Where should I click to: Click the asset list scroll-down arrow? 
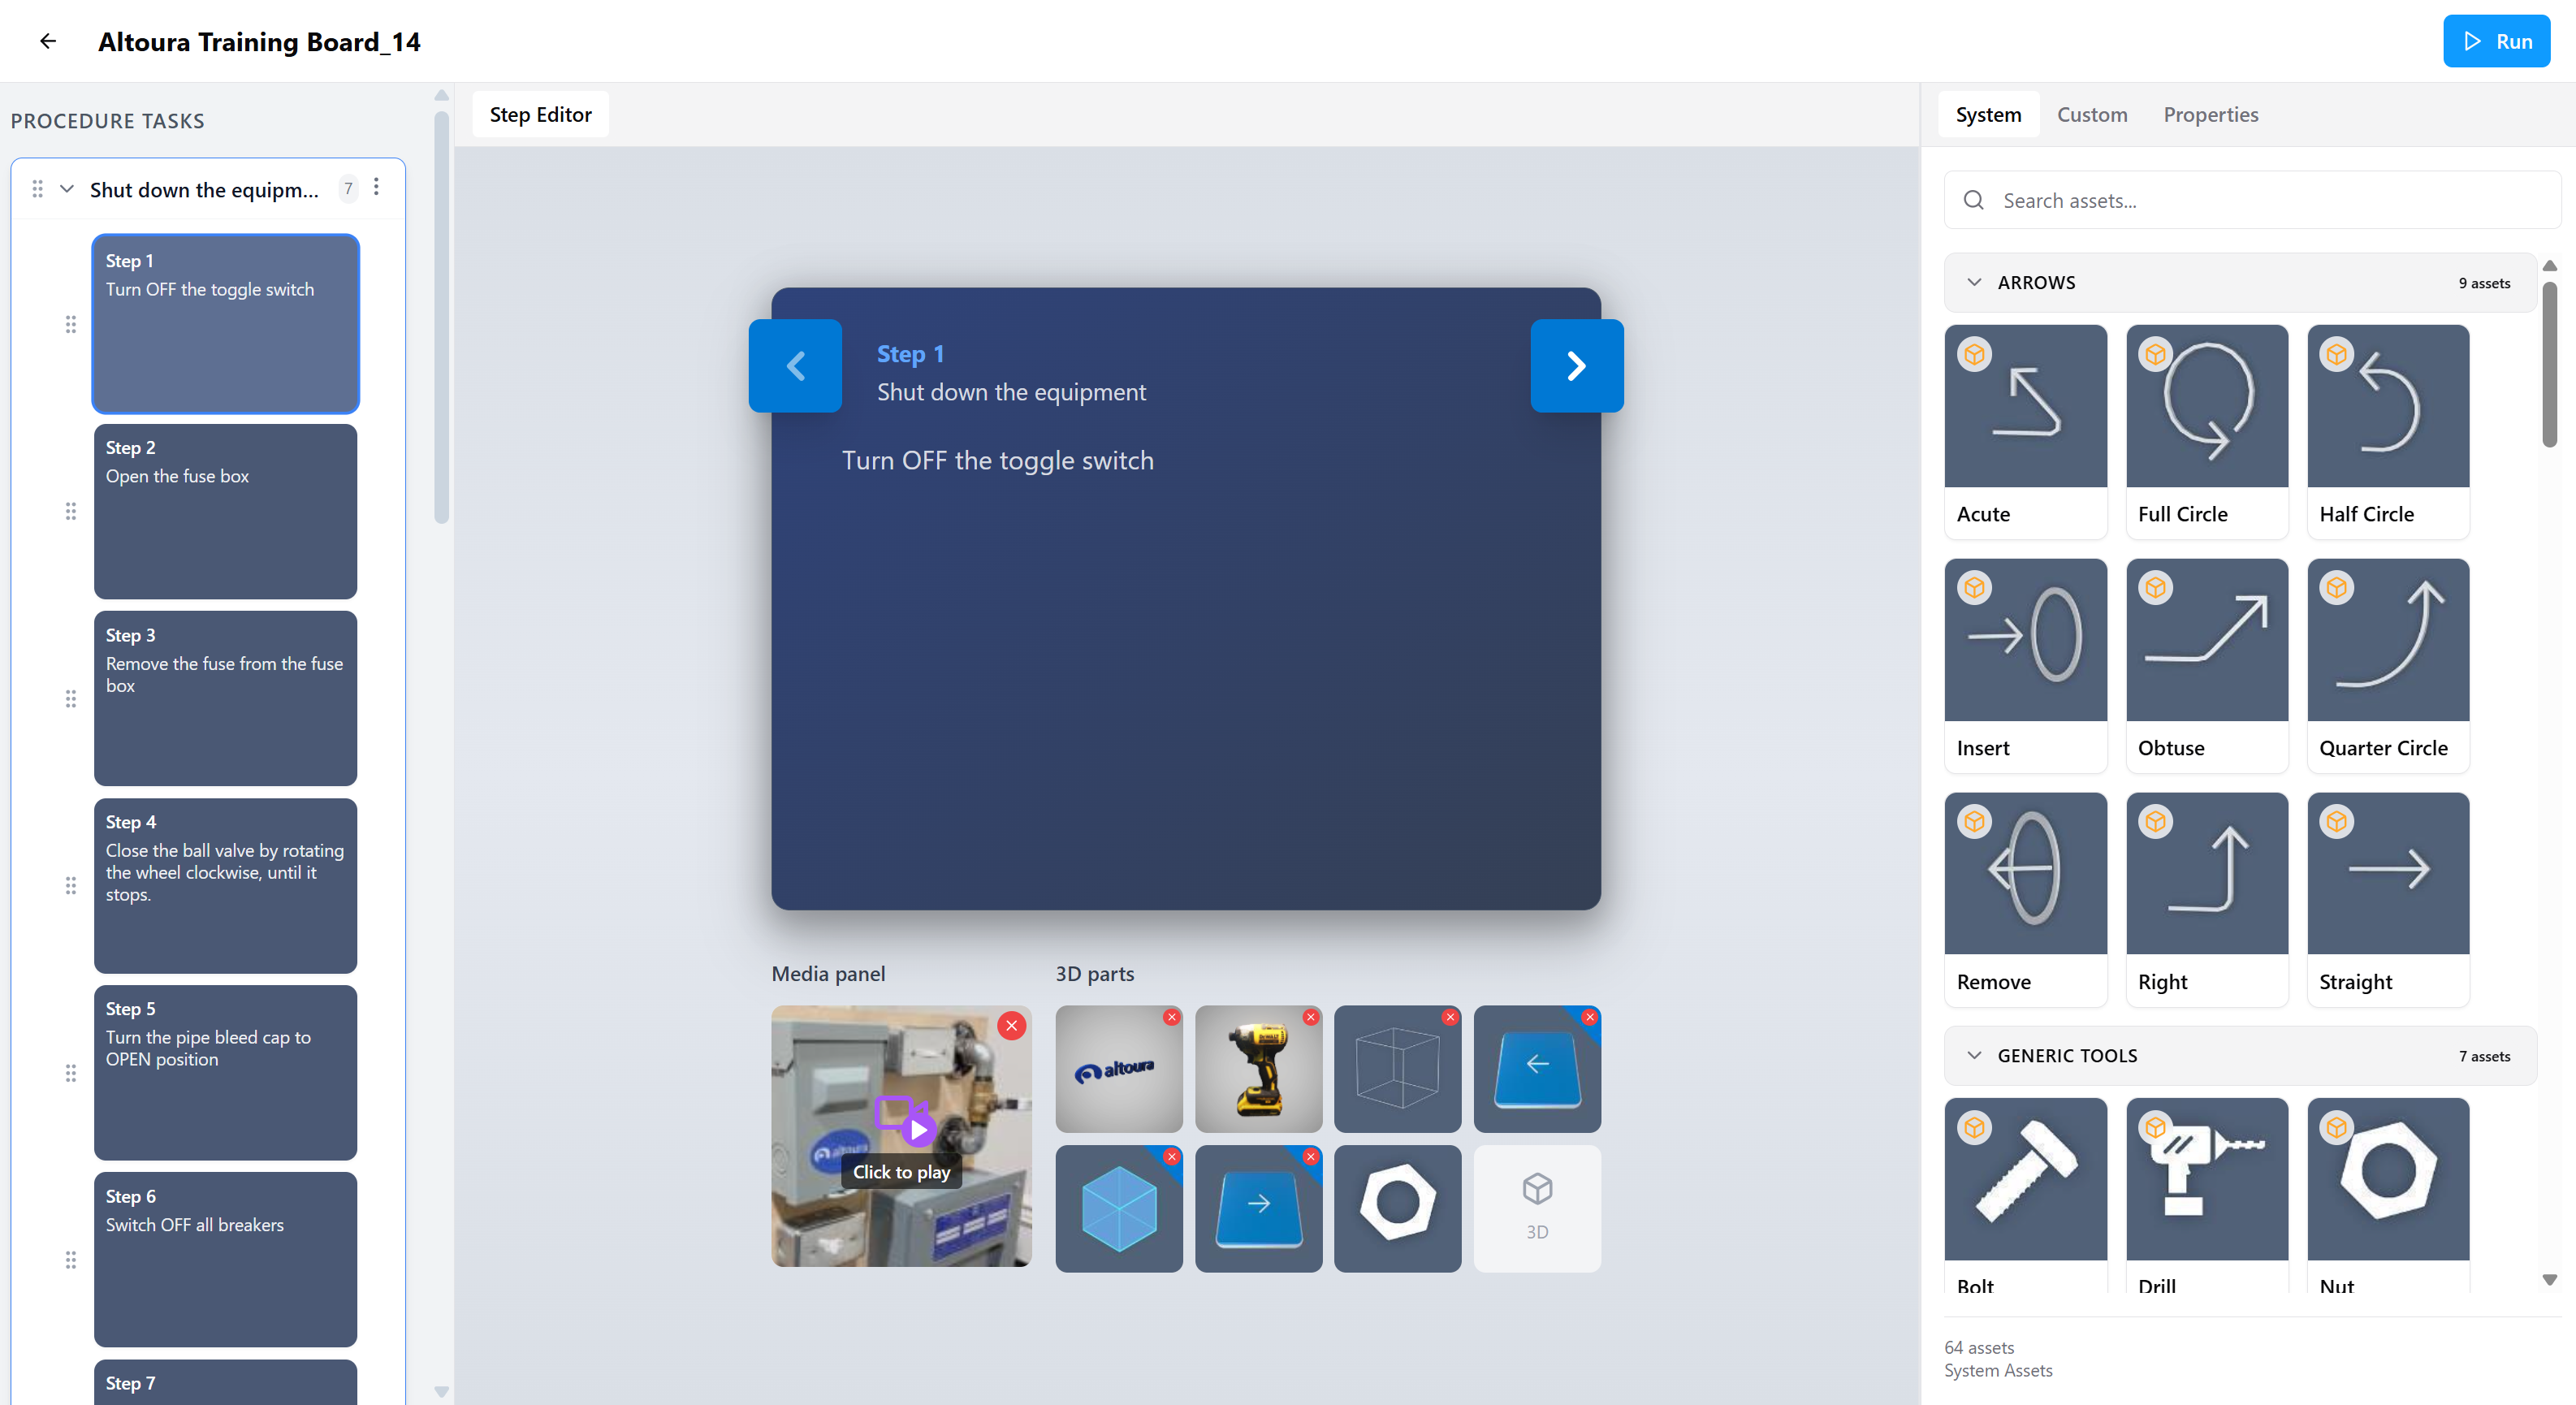(x=2549, y=1280)
